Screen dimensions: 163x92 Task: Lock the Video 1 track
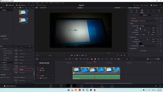(38, 71)
